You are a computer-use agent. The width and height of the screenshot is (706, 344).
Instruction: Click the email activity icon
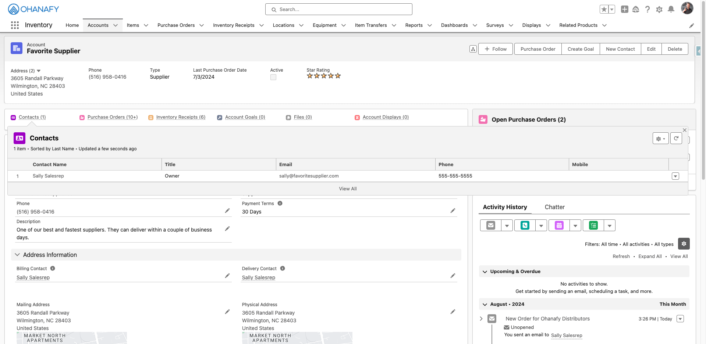click(491, 225)
